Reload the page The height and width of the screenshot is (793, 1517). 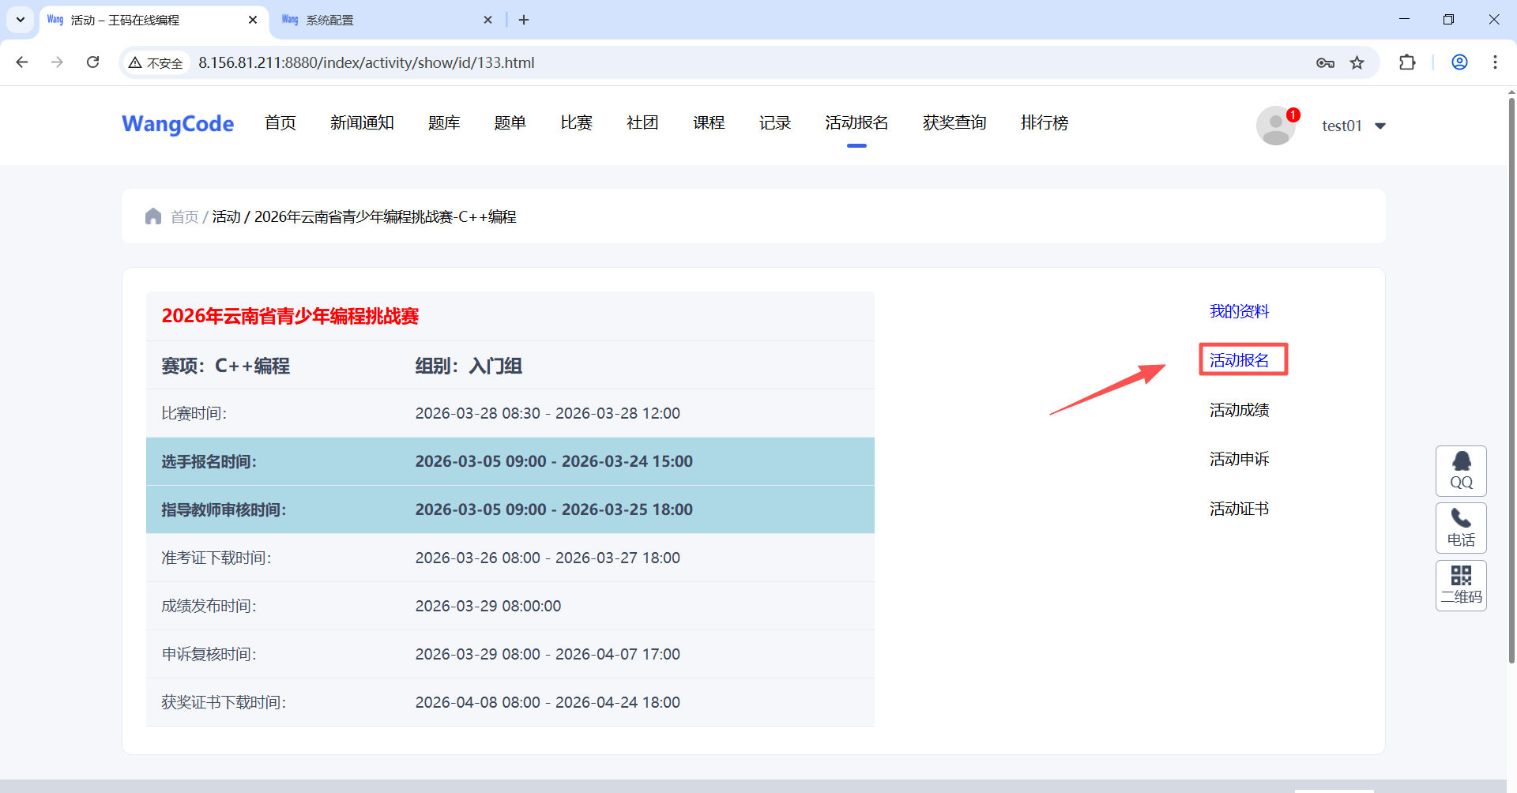click(x=93, y=62)
